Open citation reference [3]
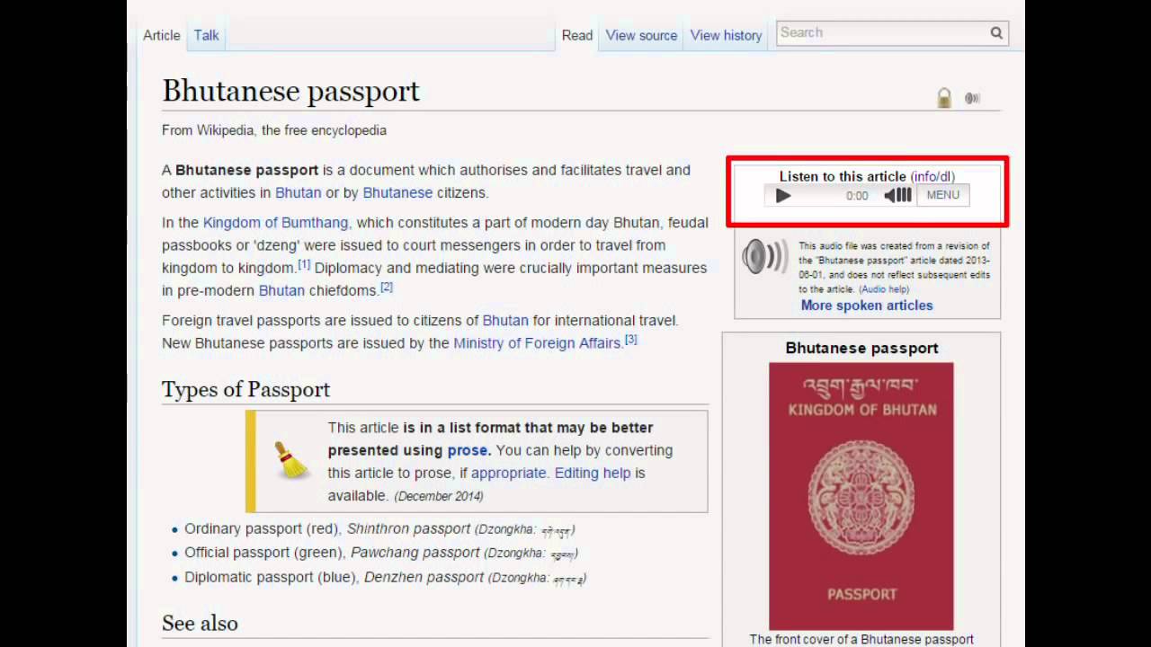The width and height of the screenshot is (1151, 647). [x=631, y=339]
